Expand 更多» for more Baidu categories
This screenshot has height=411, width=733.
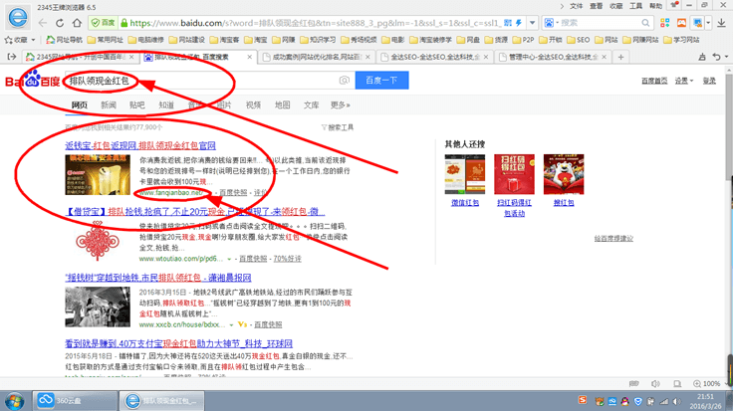tap(340, 105)
